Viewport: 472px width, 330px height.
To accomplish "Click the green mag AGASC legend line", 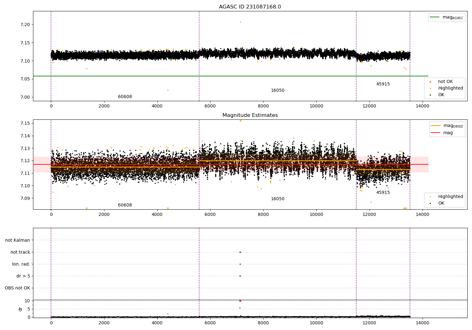I will (x=435, y=17).
